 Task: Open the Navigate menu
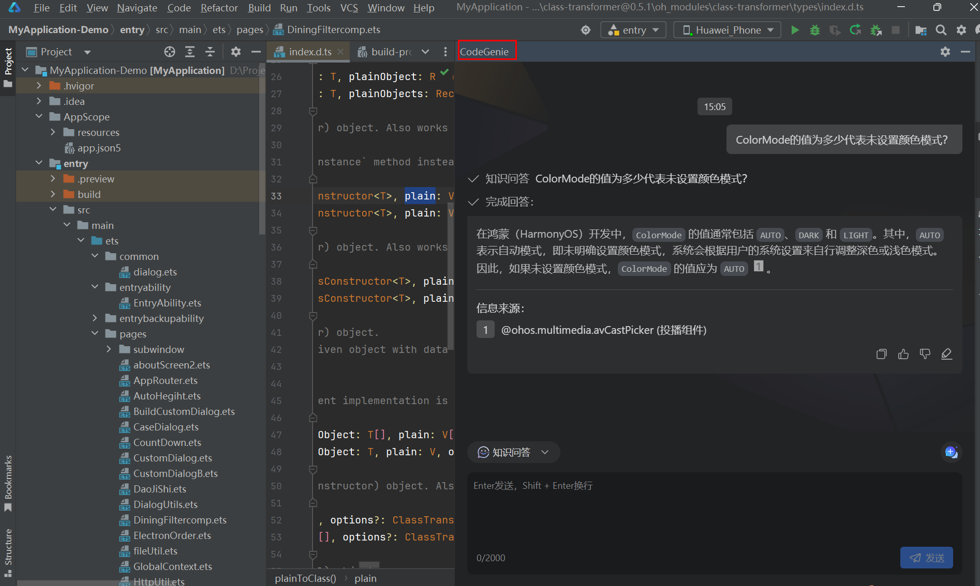coord(137,8)
